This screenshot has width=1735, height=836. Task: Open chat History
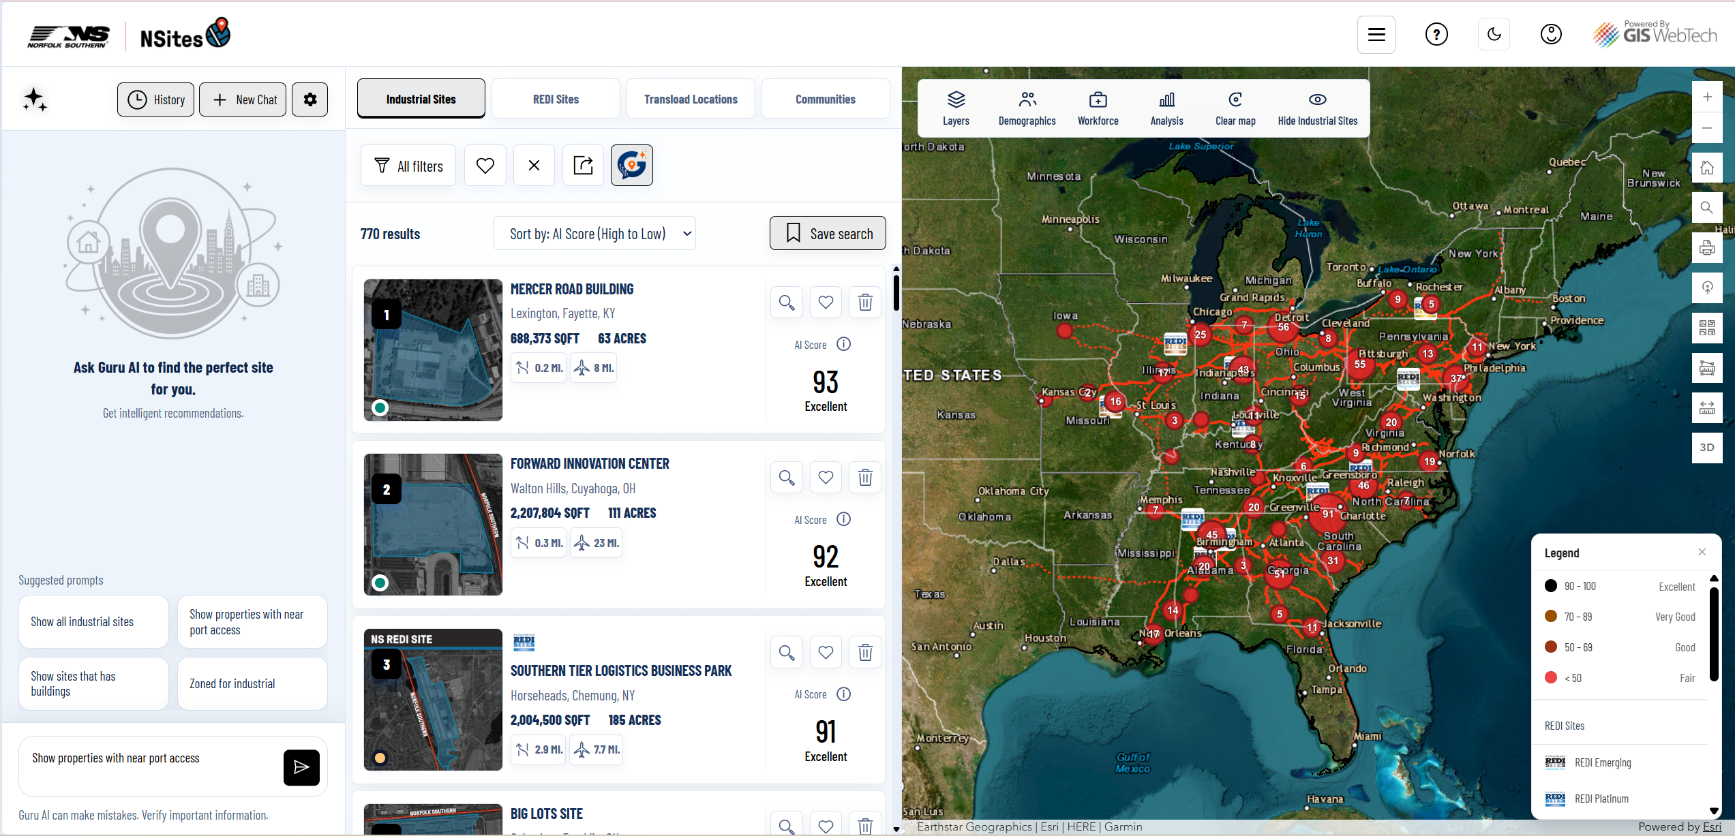(156, 99)
